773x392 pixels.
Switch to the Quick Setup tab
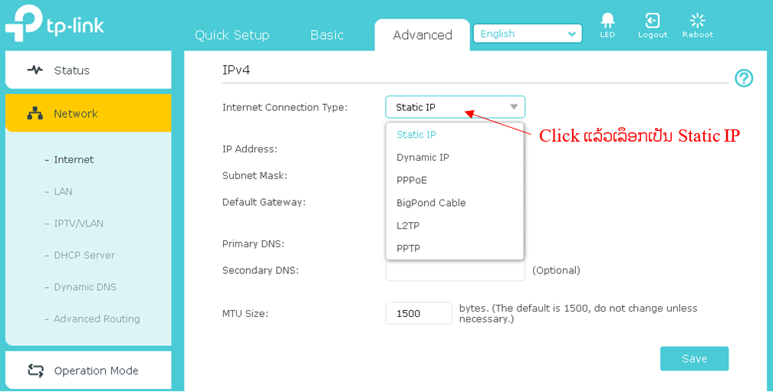tap(232, 35)
